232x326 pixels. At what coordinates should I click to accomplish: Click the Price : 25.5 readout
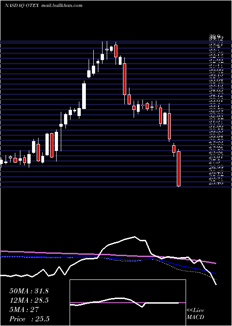(30, 319)
